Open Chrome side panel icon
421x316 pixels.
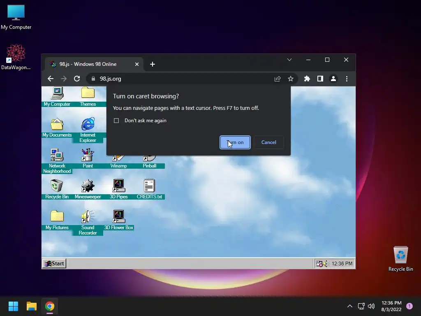320,79
